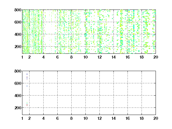
Task: Click the lower plot's x-axis label 12
Action: point(99,118)
